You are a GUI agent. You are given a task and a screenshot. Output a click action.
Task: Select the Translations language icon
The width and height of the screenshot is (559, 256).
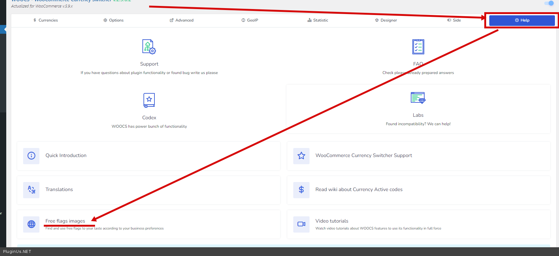coord(31,190)
